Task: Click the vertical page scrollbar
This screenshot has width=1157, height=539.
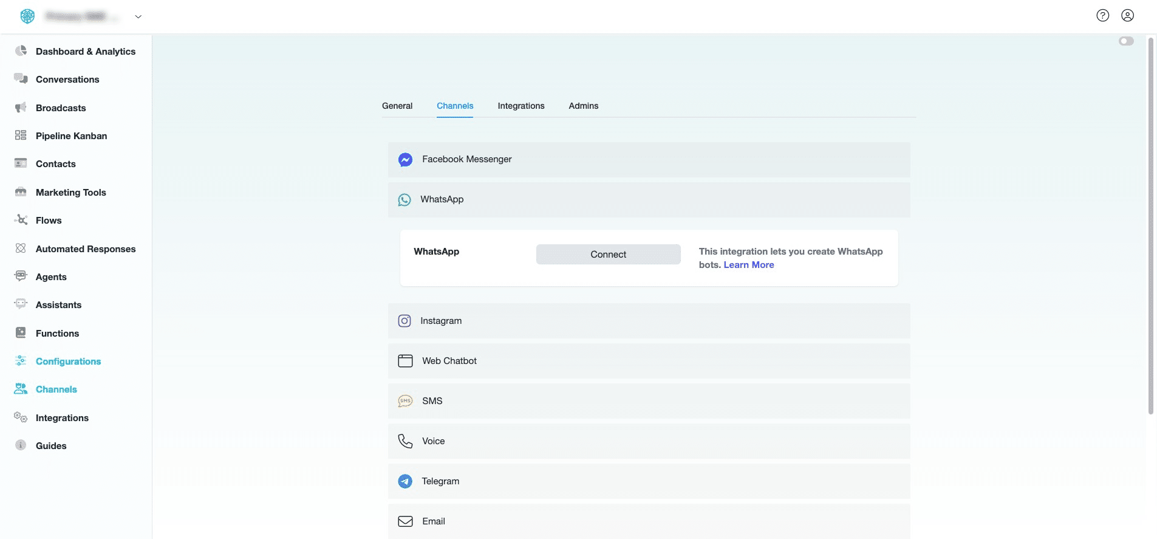Action: [x=1150, y=225]
